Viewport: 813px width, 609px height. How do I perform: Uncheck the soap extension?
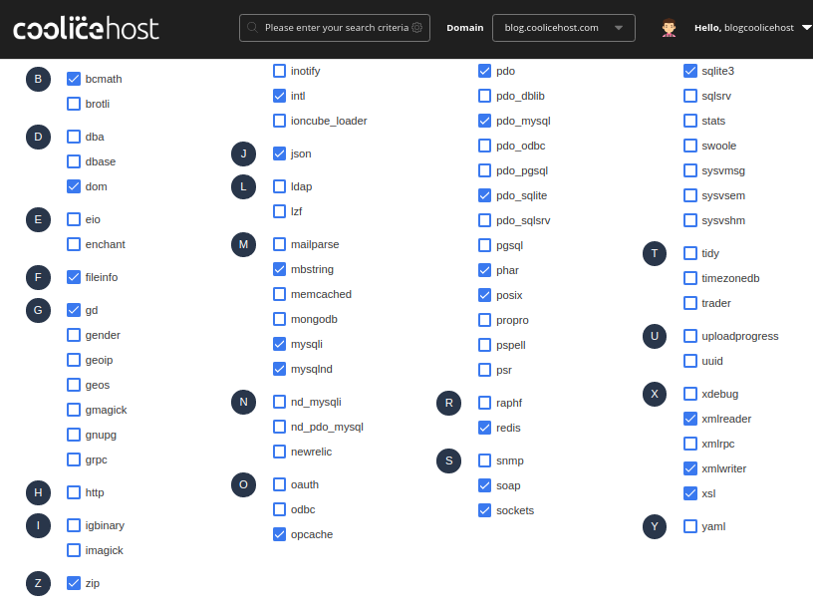pyautogui.click(x=485, y=485)
